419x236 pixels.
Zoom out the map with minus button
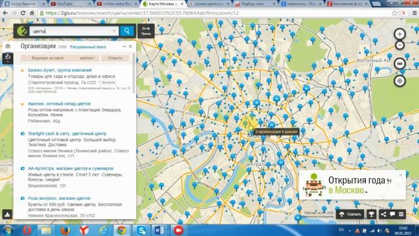pyautogui.click(x=399, y=45)
